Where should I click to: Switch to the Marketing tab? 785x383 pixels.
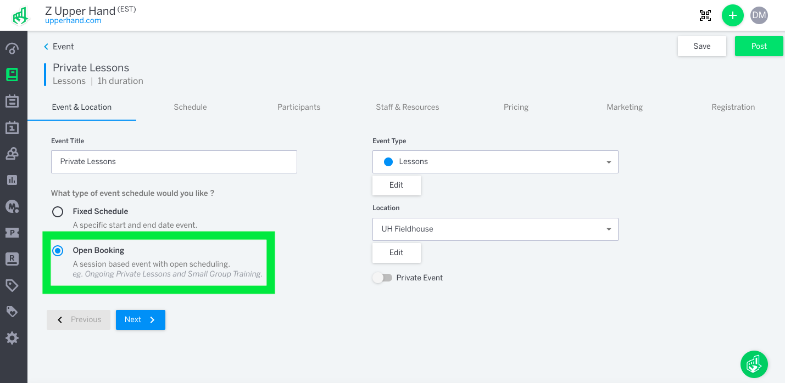point(625,107)
